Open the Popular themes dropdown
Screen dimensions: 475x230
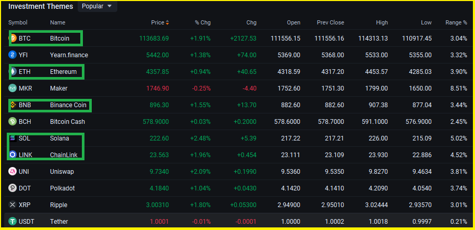click(x=97, y=6)
